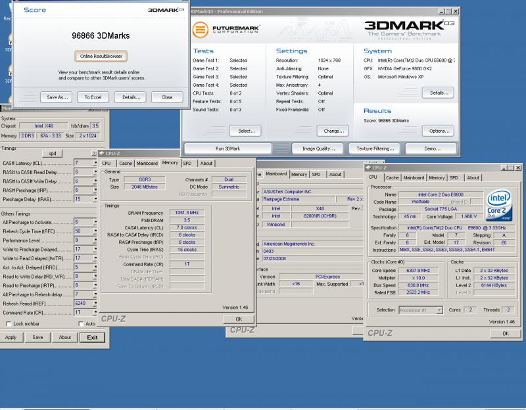Click the Image Quality button
This screenshot has height=410, width=526.
[x=318, y=148]
